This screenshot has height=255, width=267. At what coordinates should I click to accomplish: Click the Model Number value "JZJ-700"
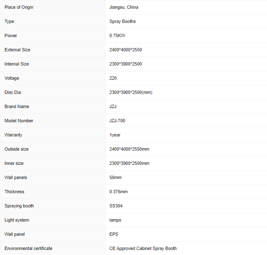point(117,121)
